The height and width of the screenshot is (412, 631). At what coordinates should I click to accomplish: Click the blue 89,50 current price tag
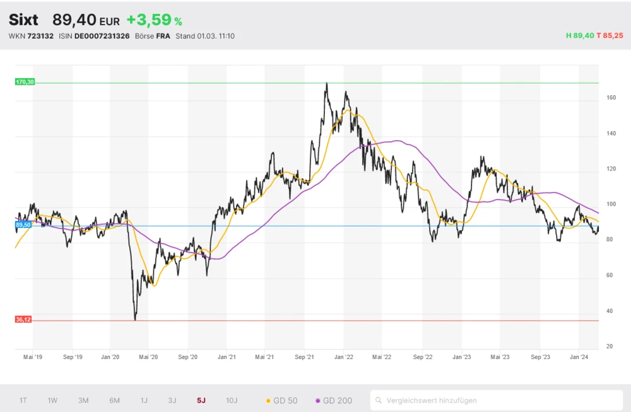point(23,224)
